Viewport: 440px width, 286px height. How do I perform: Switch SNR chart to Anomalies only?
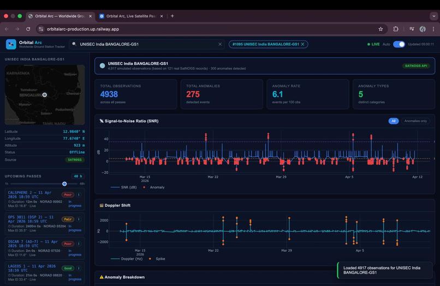tap(415, 121)
